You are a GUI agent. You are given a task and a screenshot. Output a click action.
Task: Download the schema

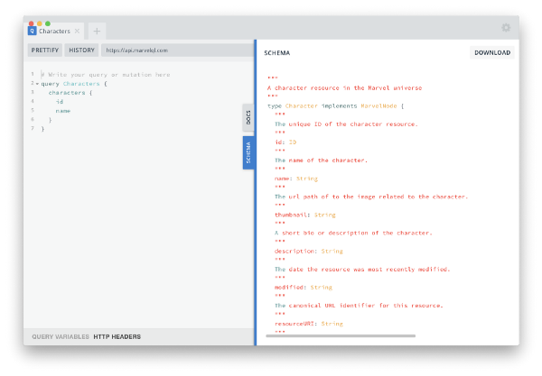(x=492, y=52)
